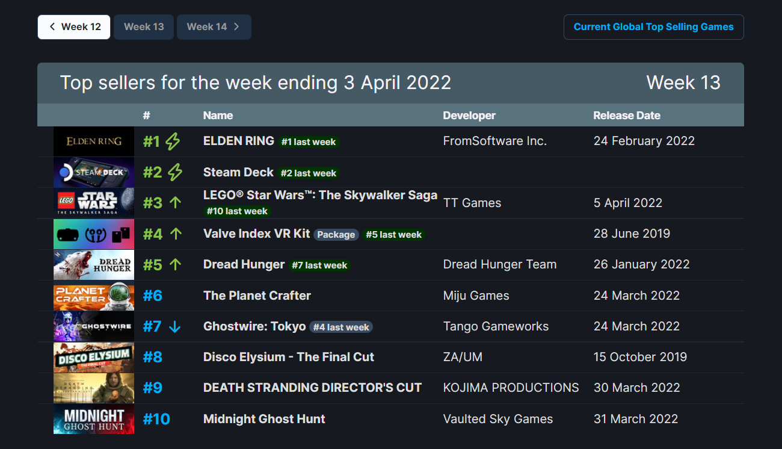The image size is (782, 449).
Task: Click the blue down arrow next to #7
Action: [174, 326]
